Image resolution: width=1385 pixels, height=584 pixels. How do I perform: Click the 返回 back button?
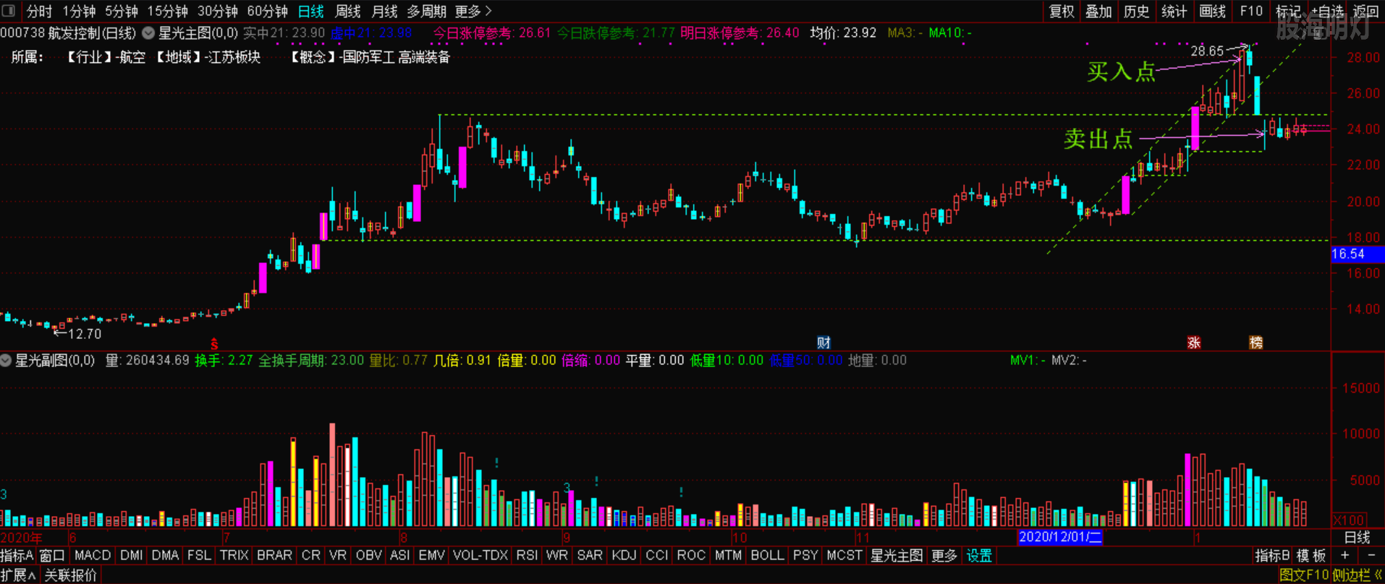pos(1365,12)
